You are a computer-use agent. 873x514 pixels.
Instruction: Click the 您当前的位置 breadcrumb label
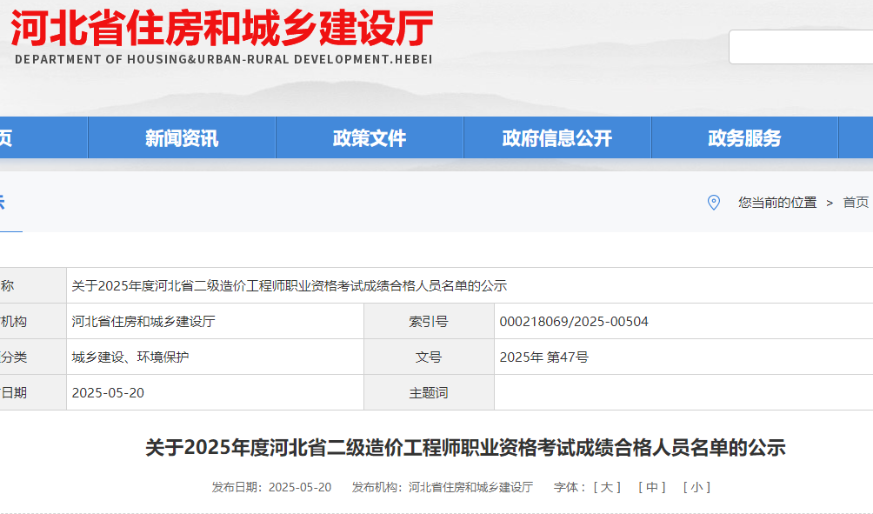(777, 203)
